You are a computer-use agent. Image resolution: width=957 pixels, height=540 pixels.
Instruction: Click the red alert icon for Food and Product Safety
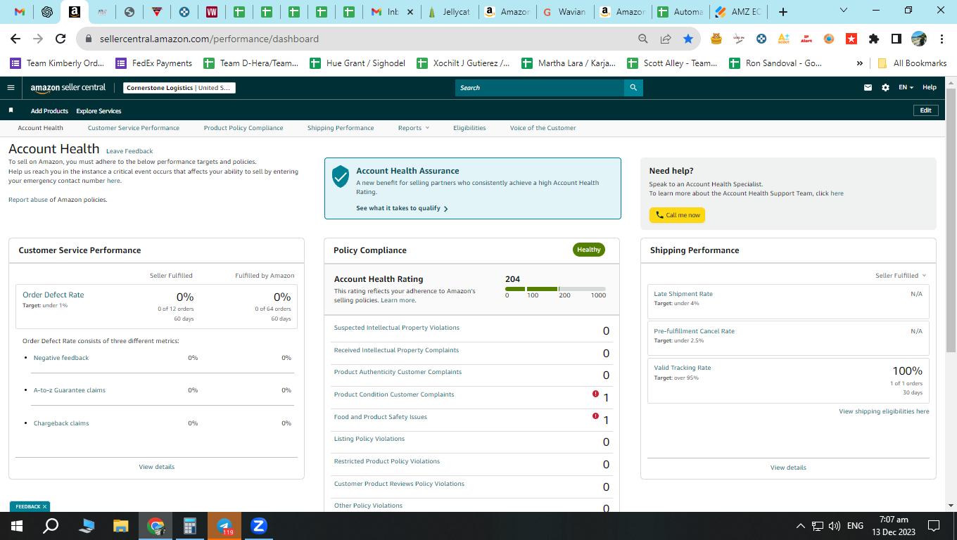click(x=596, y=416)
